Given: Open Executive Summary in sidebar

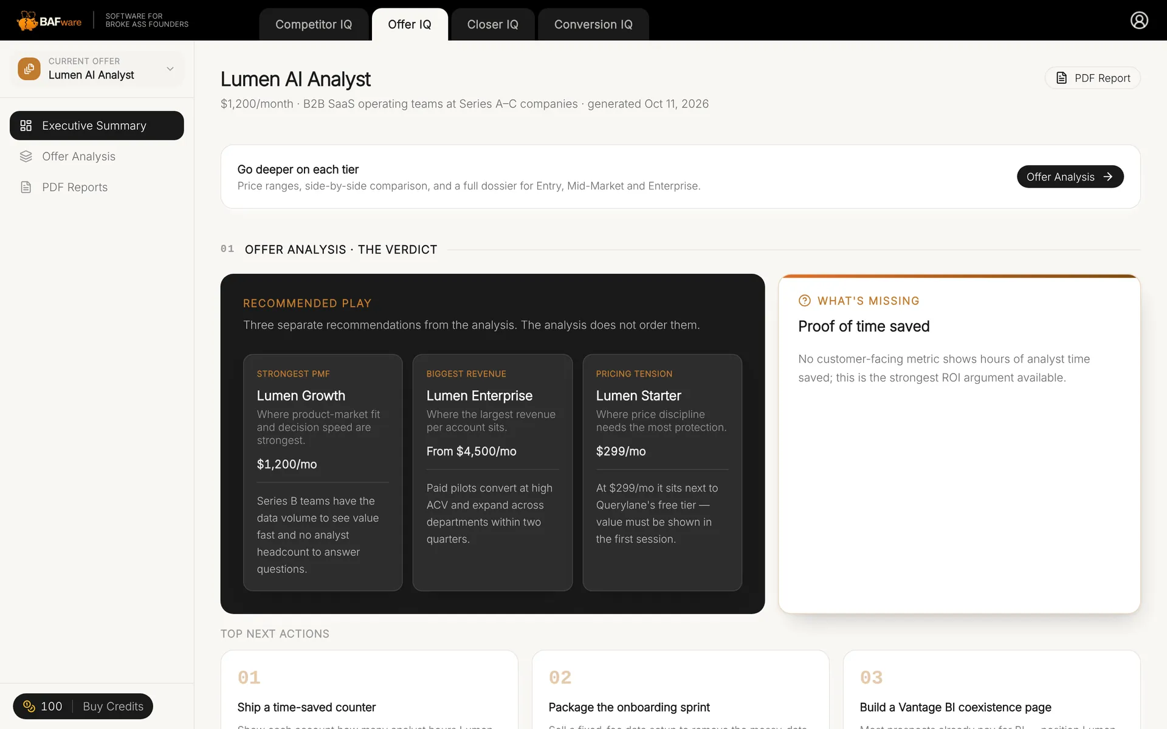Looking at the screenshot, I should coord(97,126).
